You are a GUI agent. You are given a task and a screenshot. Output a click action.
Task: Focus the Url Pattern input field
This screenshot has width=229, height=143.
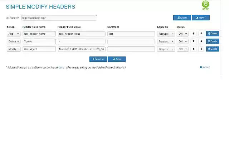point(59,18)
